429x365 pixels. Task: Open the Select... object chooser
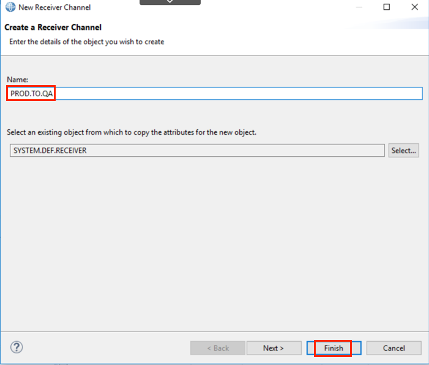tap(403, 150)
